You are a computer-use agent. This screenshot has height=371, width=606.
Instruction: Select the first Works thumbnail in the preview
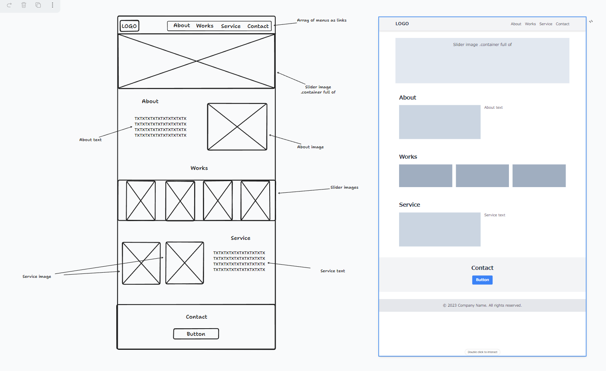(425, 176)
